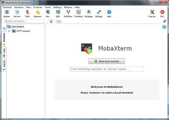Viewport: 169px width, 120px height.
Task: Open the X server menu
Action: click(x=38, y=7)
